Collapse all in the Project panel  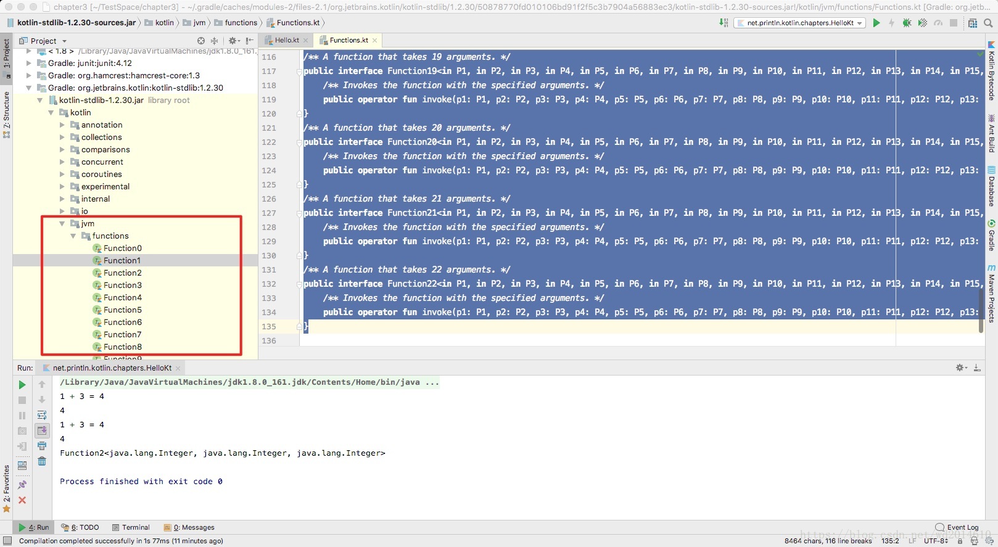tap(214, 41)
